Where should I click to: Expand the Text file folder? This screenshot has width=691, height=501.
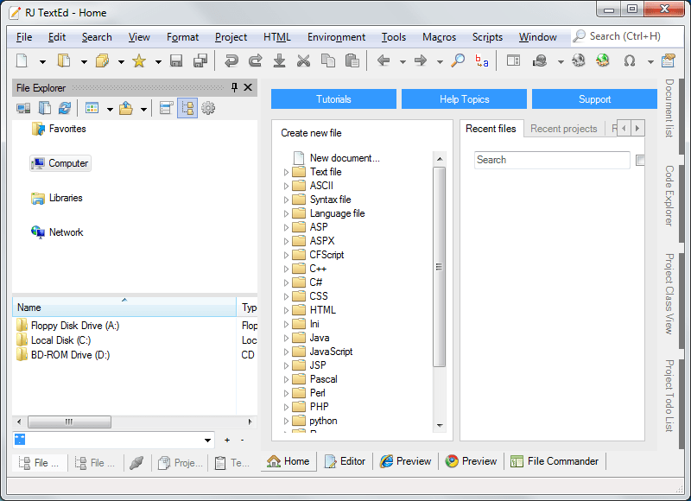click(x=286, y=172)
